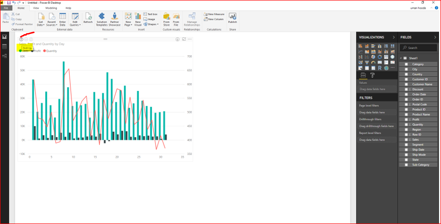Select the funnel visualization
The image size is (441, 224).
click(x=367, y=62)
